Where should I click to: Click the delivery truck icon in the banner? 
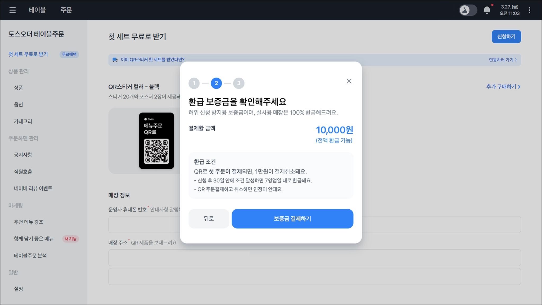(115, 60)
